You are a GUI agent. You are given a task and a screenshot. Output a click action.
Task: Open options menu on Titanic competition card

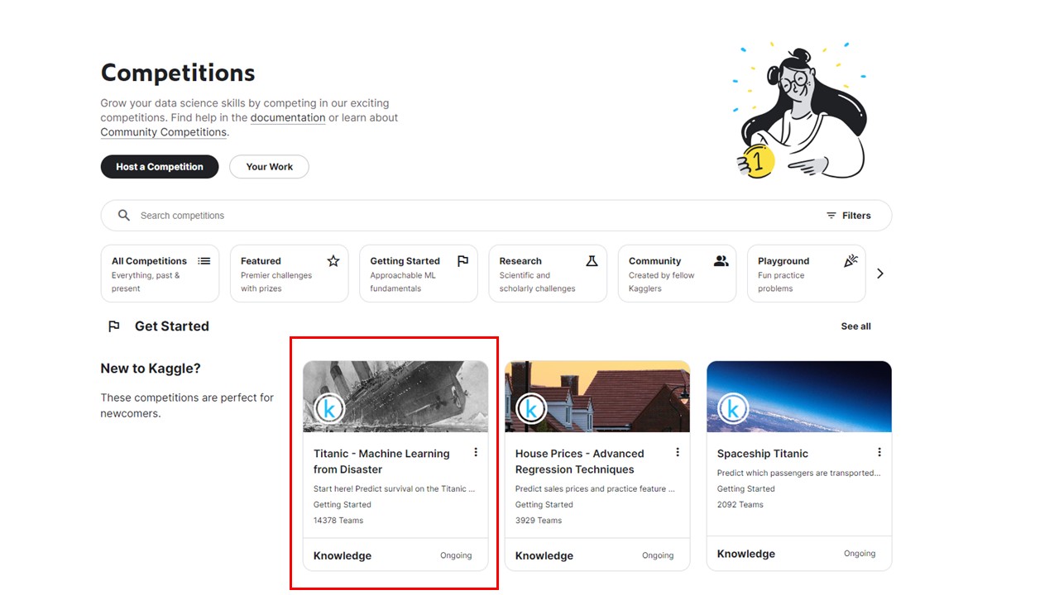[x=476, y=452]
